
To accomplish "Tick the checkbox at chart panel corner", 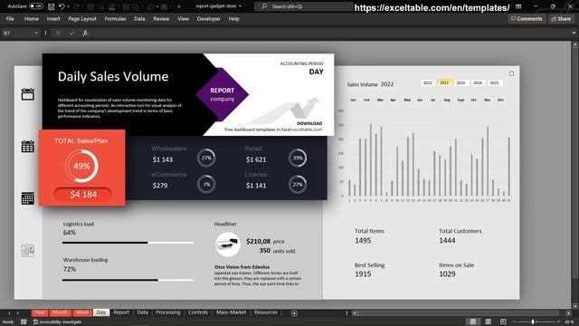I will tap(511, 73).
